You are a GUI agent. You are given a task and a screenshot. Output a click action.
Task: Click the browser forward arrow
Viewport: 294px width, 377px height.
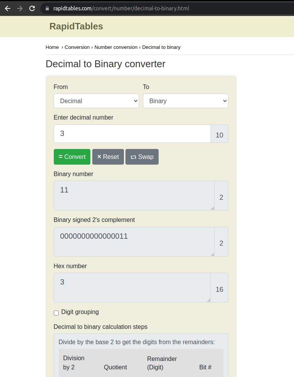[x=20, y=8]
